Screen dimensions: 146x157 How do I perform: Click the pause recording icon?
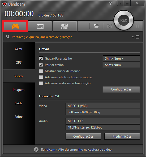[x=138, y=26]
